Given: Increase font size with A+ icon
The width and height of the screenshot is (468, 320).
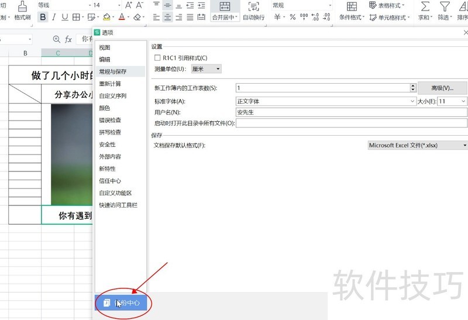Looking at the screenshot, I should pos(129,5).
